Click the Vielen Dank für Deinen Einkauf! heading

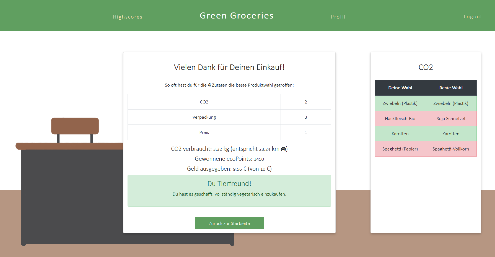coord(229,67)
